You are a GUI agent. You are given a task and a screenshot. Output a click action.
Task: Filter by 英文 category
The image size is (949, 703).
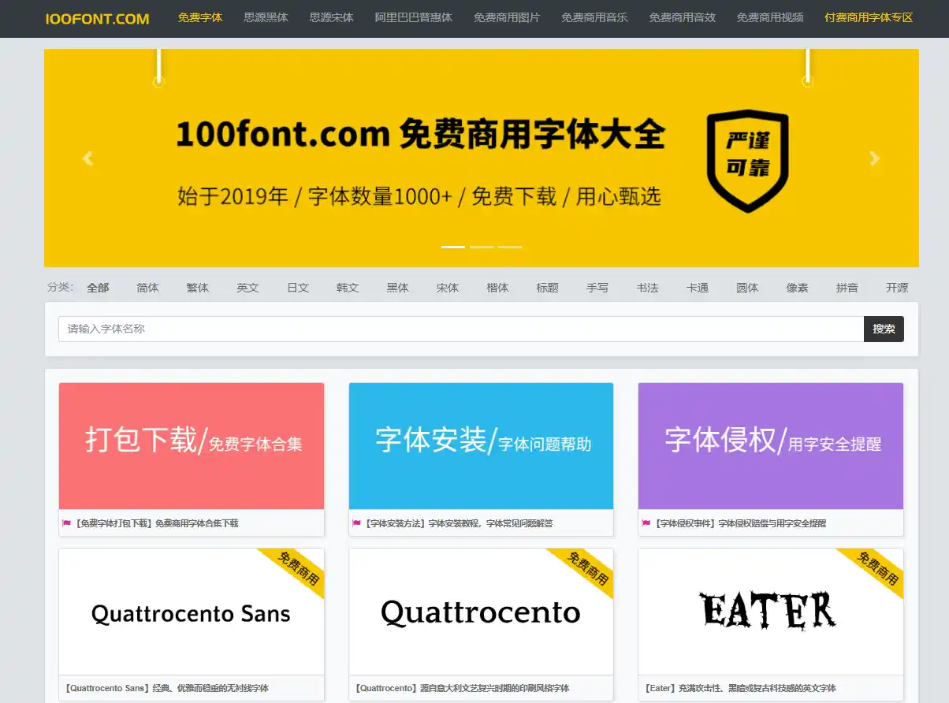[x=247, y=288]
